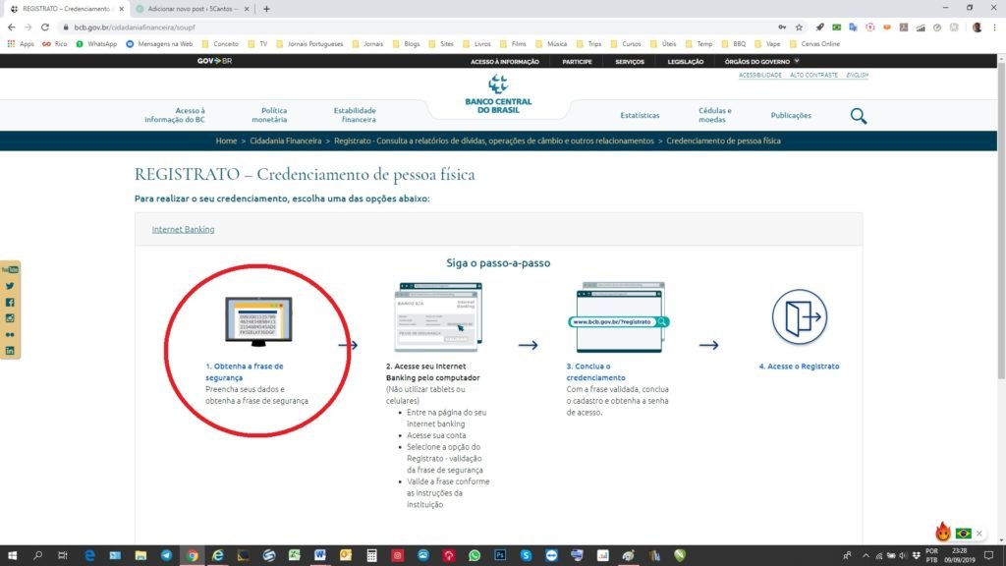The width and height of the screenshot is (1006, 566).
Task: Open the BBQ bookmark folder
Action: 733,43
